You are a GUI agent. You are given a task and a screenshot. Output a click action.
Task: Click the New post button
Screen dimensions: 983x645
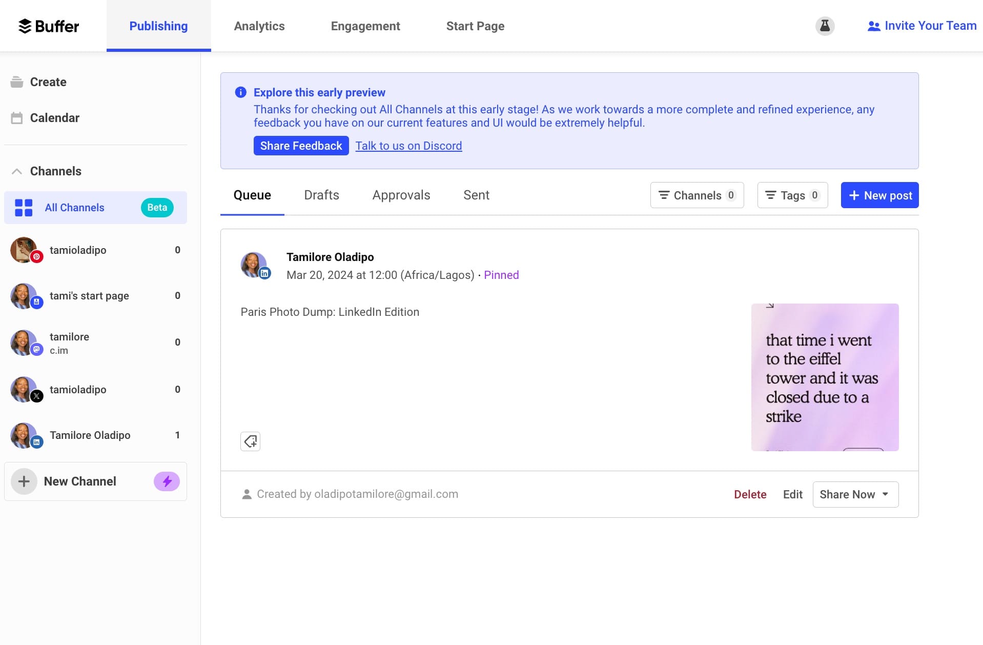tap(879, 195)
